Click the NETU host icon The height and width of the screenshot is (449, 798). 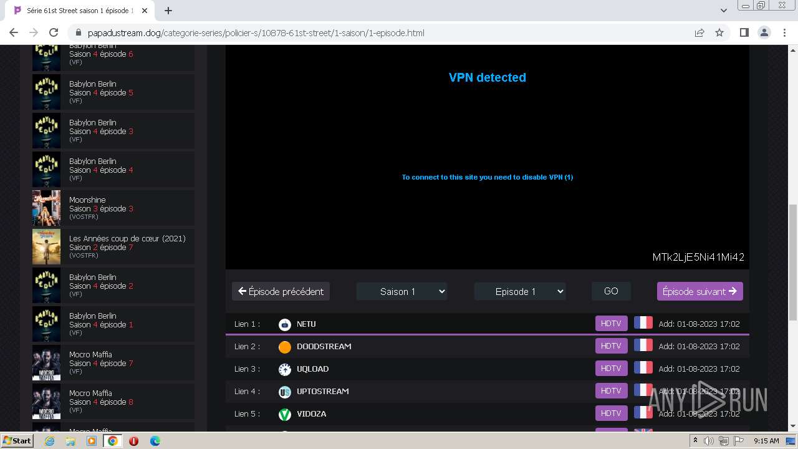click(285, 324)
